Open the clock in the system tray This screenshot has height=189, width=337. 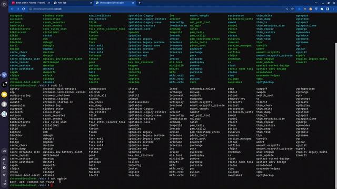click(x=5, y=183)
